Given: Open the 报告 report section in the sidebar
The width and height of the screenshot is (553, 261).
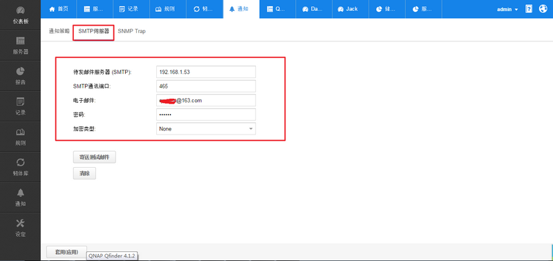Looking at the screenshot, I should (x=20, y=76).
